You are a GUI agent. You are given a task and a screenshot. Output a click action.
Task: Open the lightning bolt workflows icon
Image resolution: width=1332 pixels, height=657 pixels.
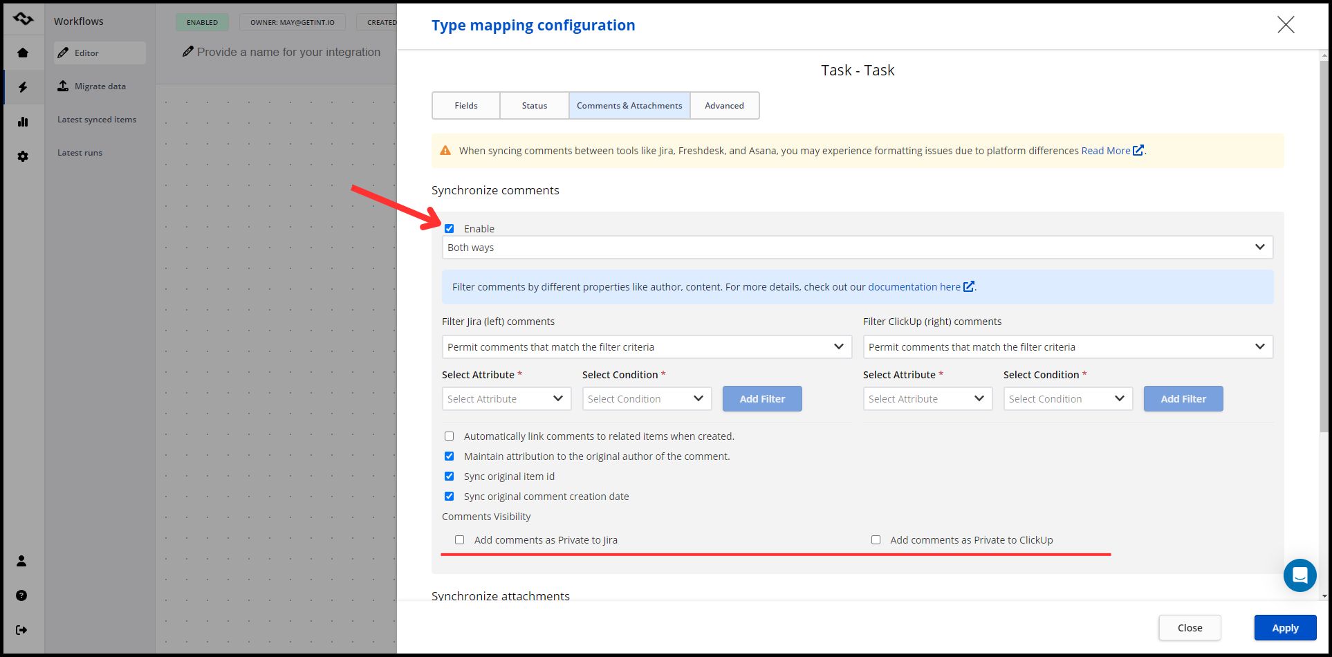click(x=23, y=87)
